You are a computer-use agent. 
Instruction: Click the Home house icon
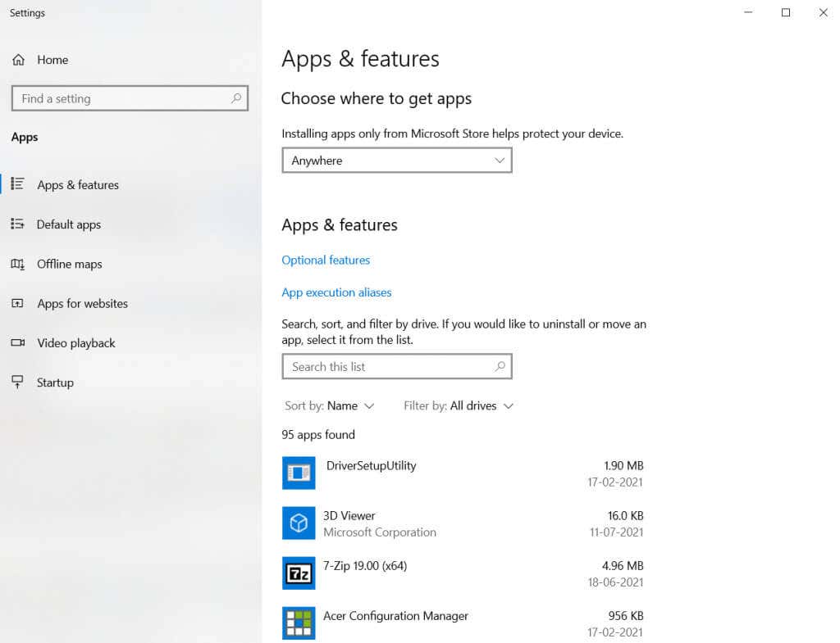tap(19, 60)
